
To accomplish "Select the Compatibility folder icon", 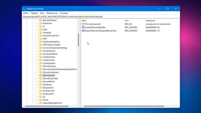I will tap(41, 51).
